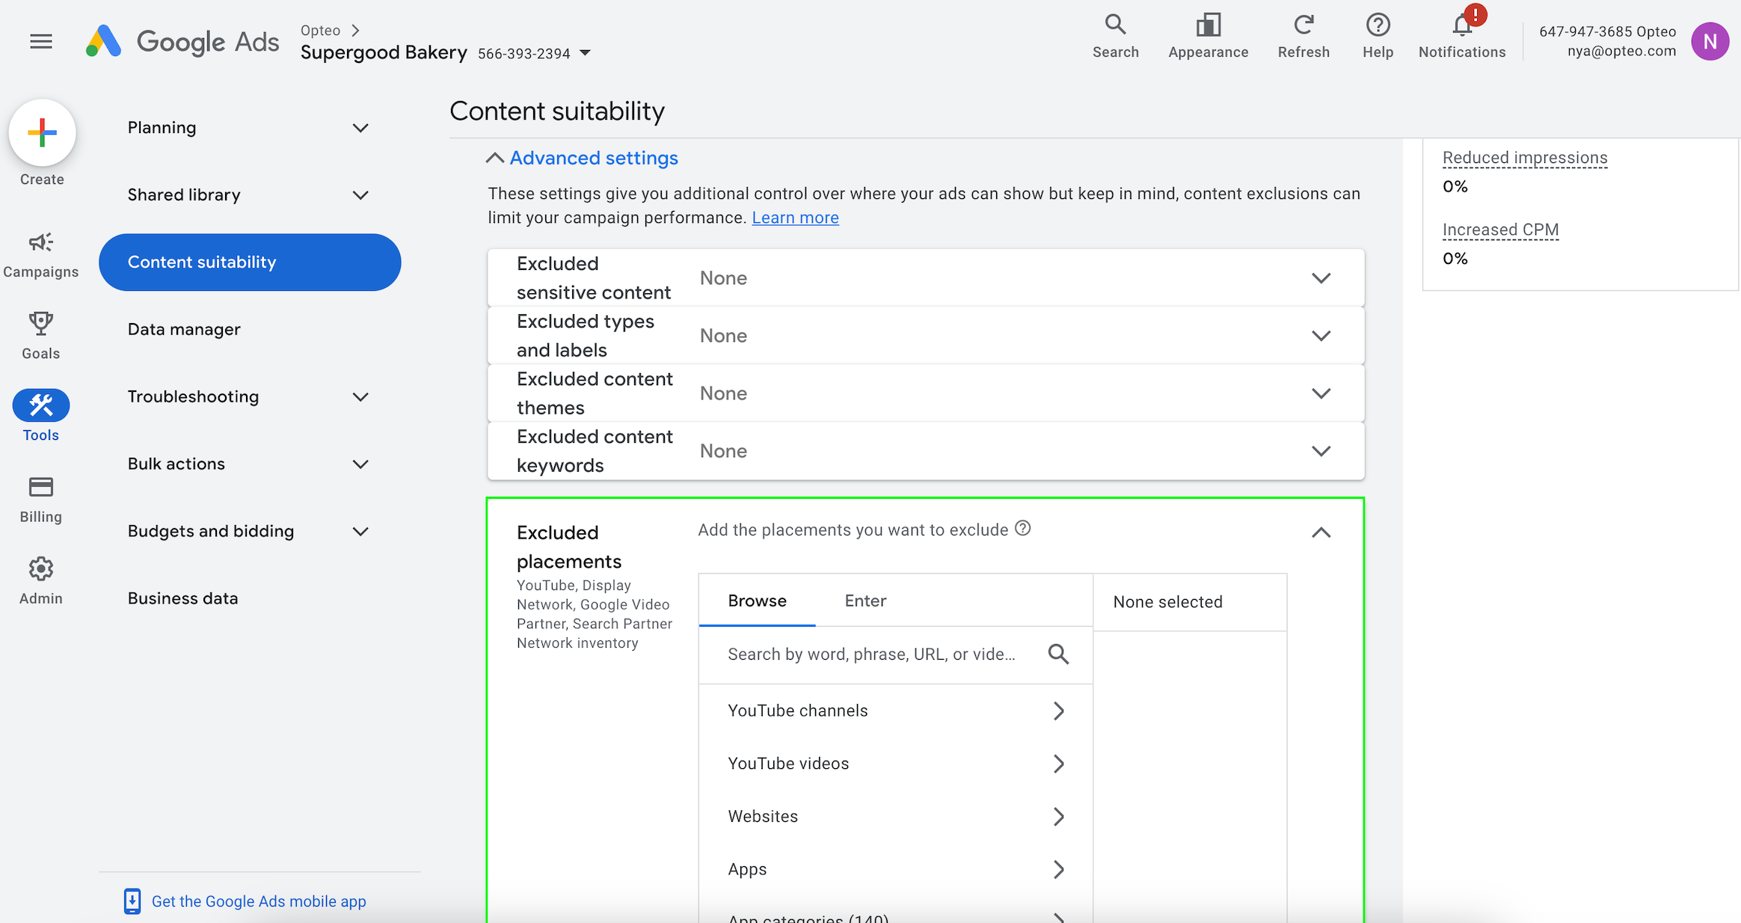
Task: Open account switcher dropdown arrow
Action: click(586, 53)
